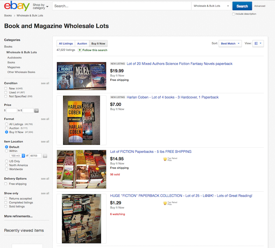
Task: Select the Auction format radio button
Action: click(7, 128)
